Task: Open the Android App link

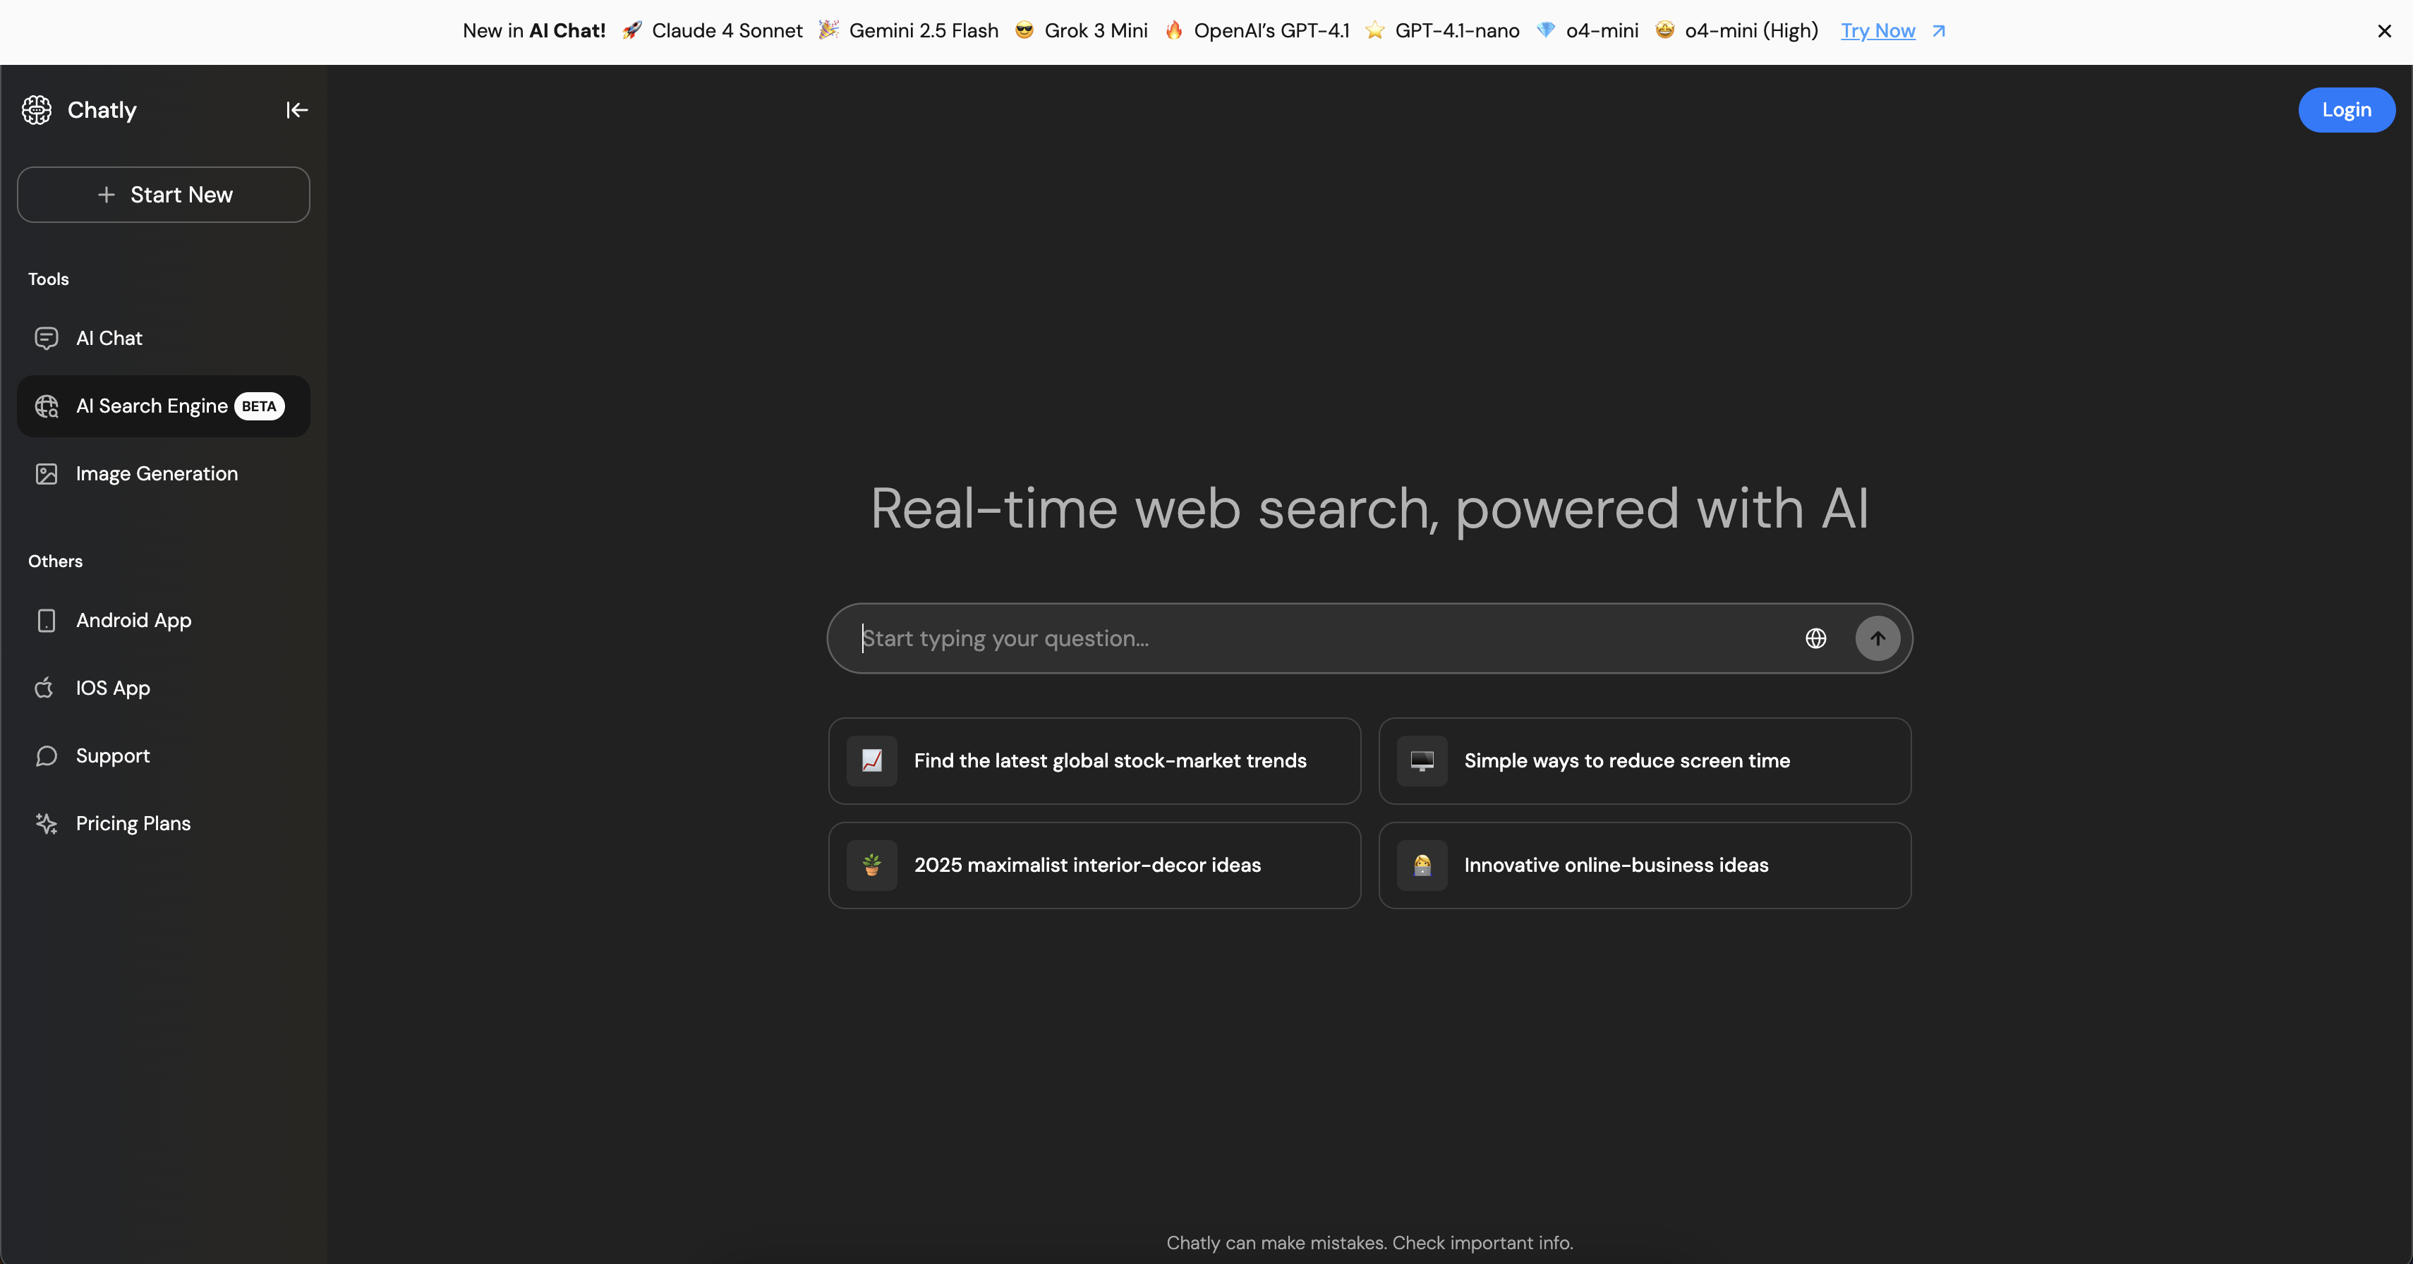Action: click(163, 620)
